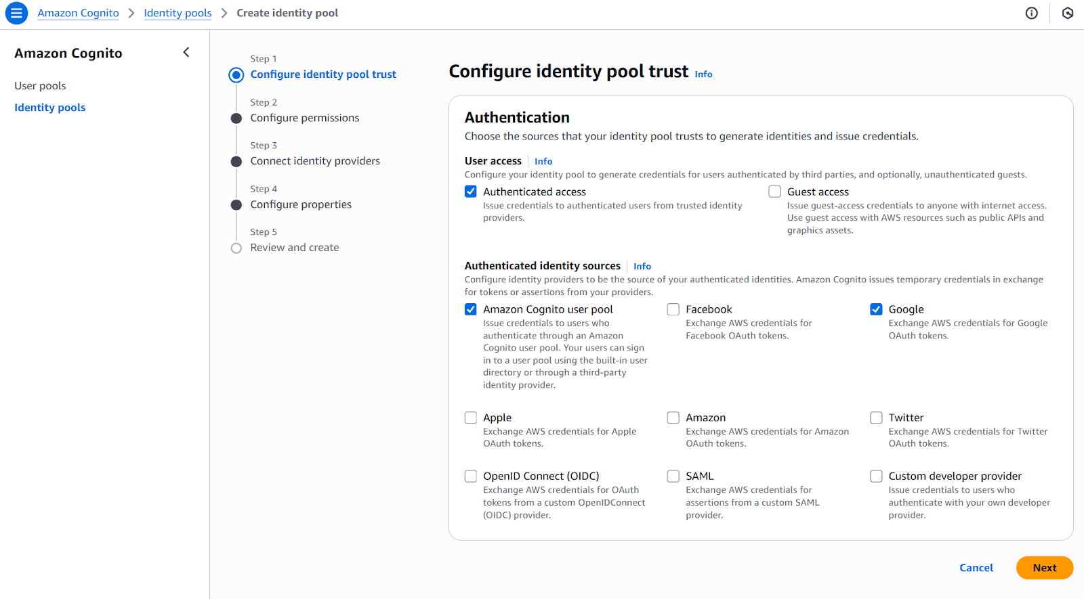The height and width of the screenshot is (599, 1084).
Task: Navigate to the Amazon Cognito breadcrumb link
Action: click(x=78, y=13)
